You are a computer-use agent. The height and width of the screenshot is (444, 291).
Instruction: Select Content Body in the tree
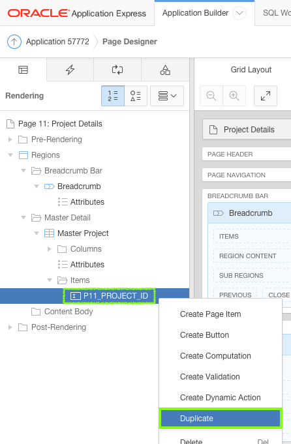pos(69,312)
